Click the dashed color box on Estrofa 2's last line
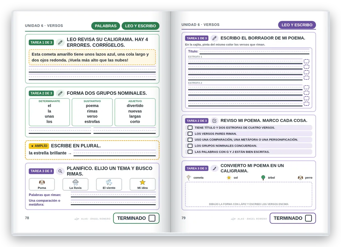The image size is (341, 247). coord(306,104)
